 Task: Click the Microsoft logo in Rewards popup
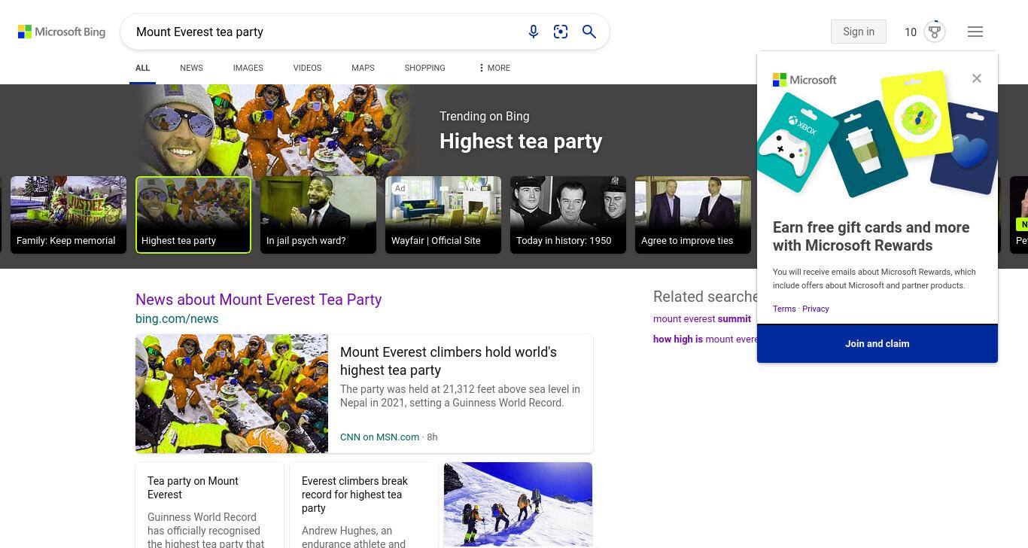[x=804, y=80]
